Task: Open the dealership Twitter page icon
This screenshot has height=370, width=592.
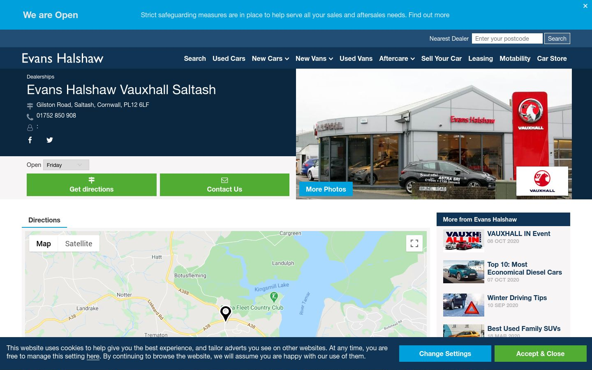Action: 50,140
